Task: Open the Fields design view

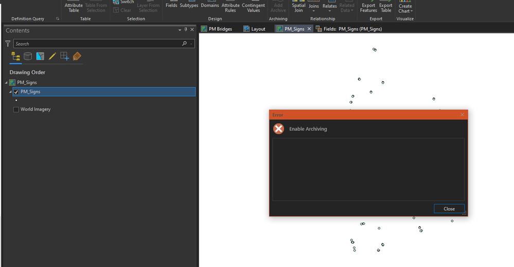Action: pos(171,5)
